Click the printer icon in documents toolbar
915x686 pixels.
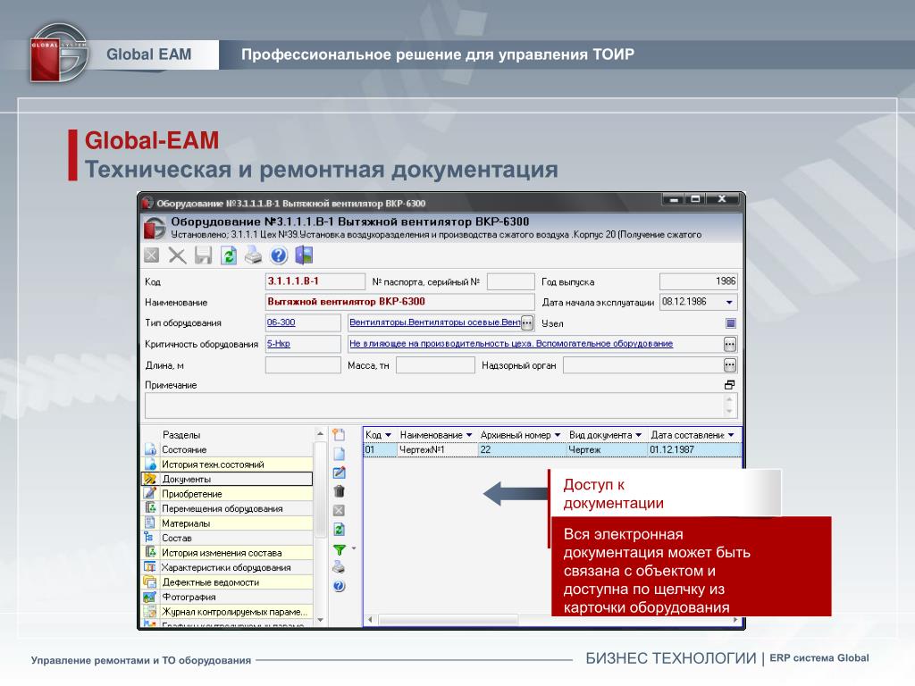[339, 567]
